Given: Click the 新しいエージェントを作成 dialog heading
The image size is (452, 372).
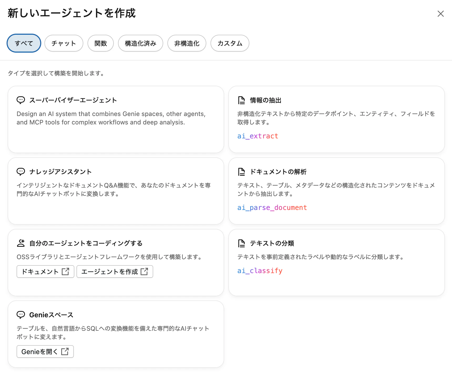Looking at the screenshot, I should pyautogui.click(x=71, y=13).
